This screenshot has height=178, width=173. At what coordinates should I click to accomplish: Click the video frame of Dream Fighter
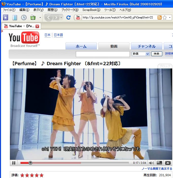point(91,114)
